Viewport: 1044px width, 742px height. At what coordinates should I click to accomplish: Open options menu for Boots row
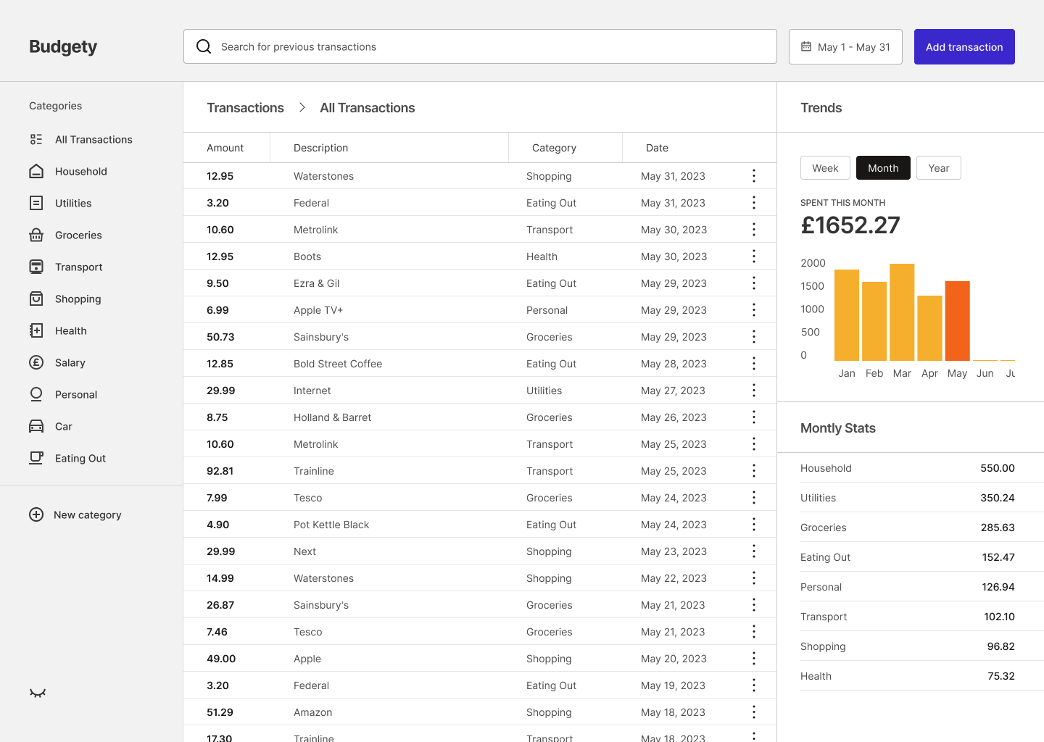(x=754, y=257)
